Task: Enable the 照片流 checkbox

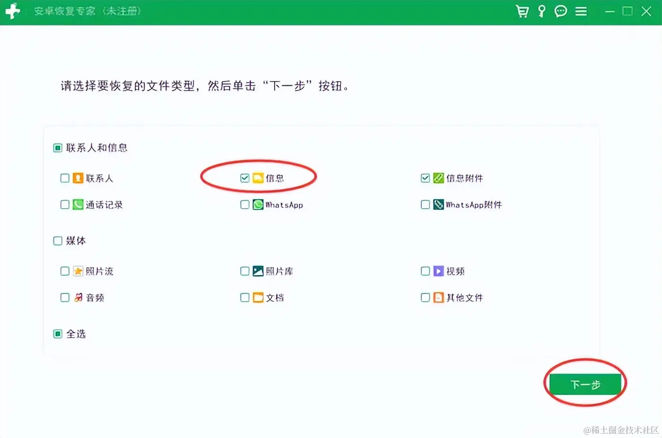Action: point(65,271)
